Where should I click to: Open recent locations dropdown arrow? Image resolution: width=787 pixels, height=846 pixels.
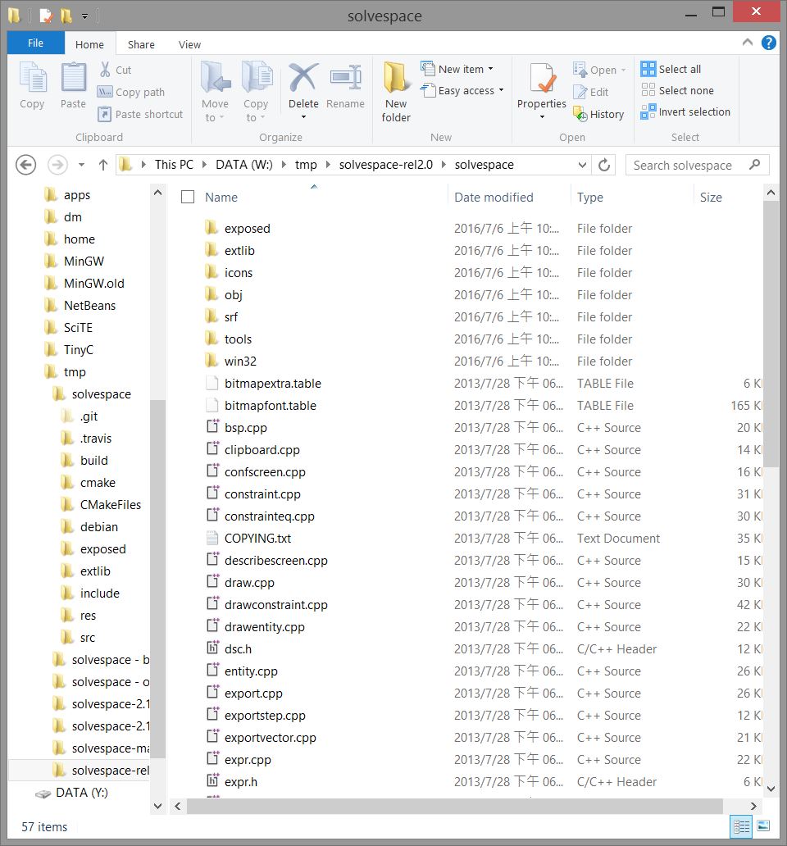(x=81, y=165)
